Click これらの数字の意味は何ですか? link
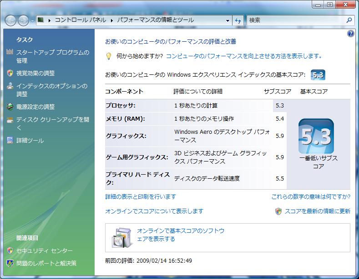Image resolution: width=359 pixels, height=279 pixels. 311,196
